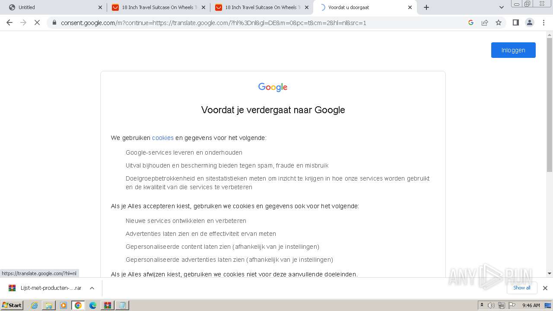Image resolution: width=553 pixels, height=311 pixels.
Task: Bookmark this page with the star icon
Action: pos(499,22)
